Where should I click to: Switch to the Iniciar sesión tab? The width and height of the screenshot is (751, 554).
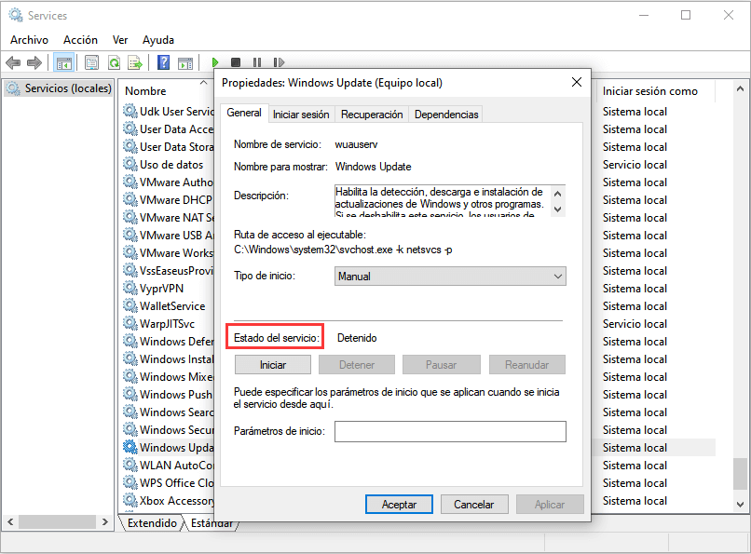[301, 115]
